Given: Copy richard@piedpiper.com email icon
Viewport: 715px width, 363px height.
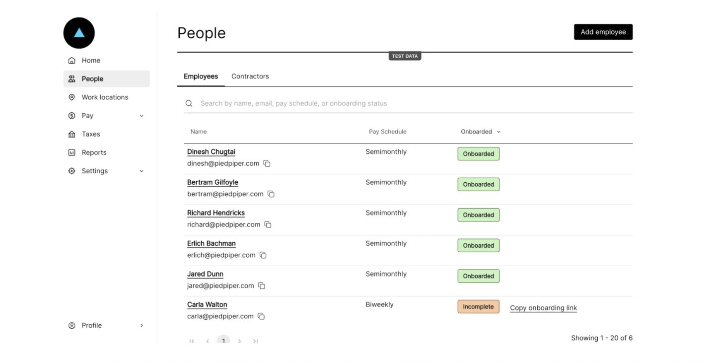Looking at the screenshot, I should [268, 224].
